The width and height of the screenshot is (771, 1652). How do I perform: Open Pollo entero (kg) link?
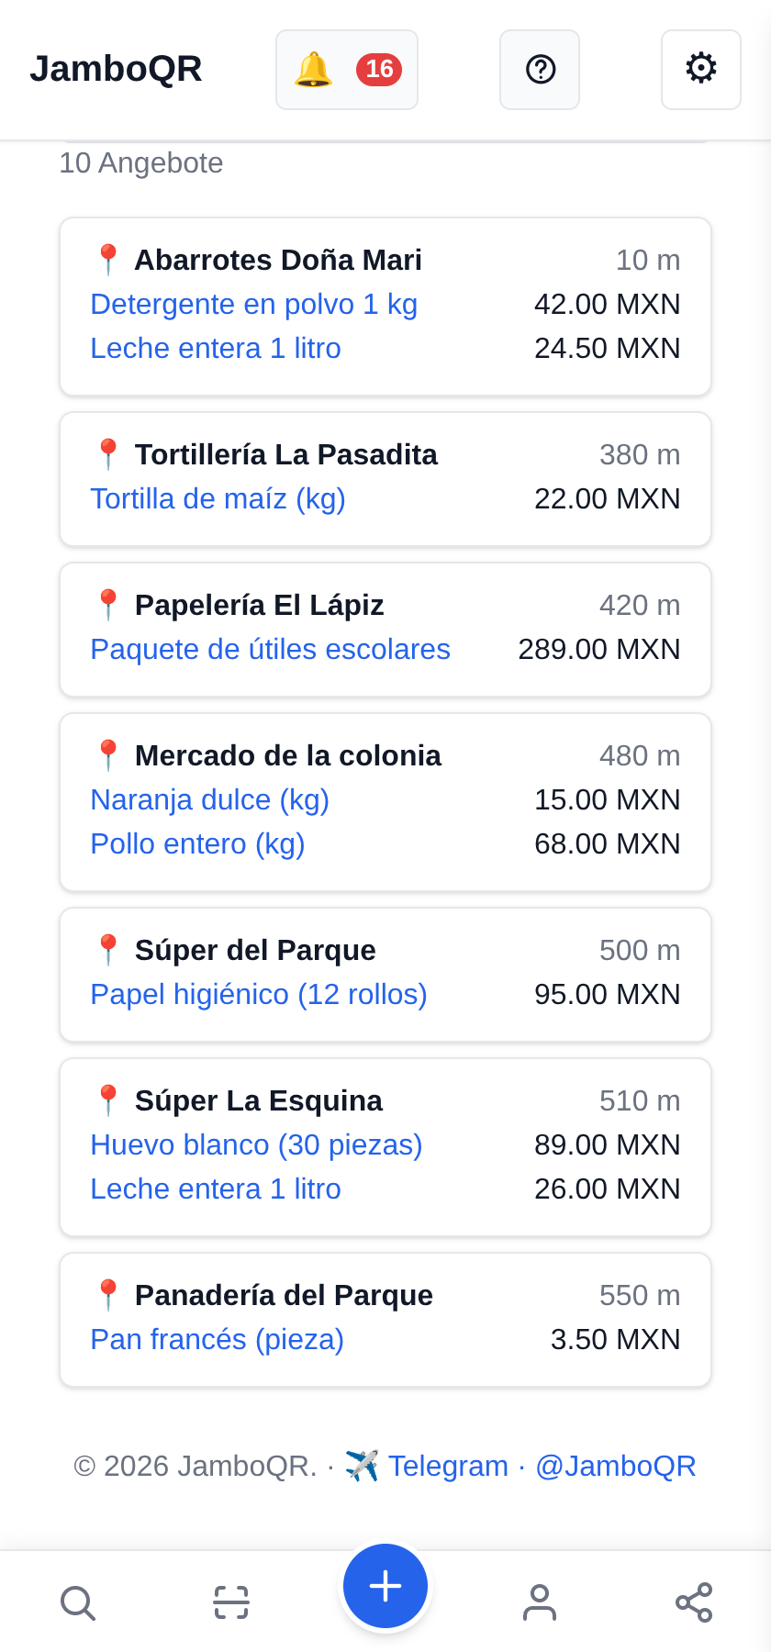click(198, 843)
